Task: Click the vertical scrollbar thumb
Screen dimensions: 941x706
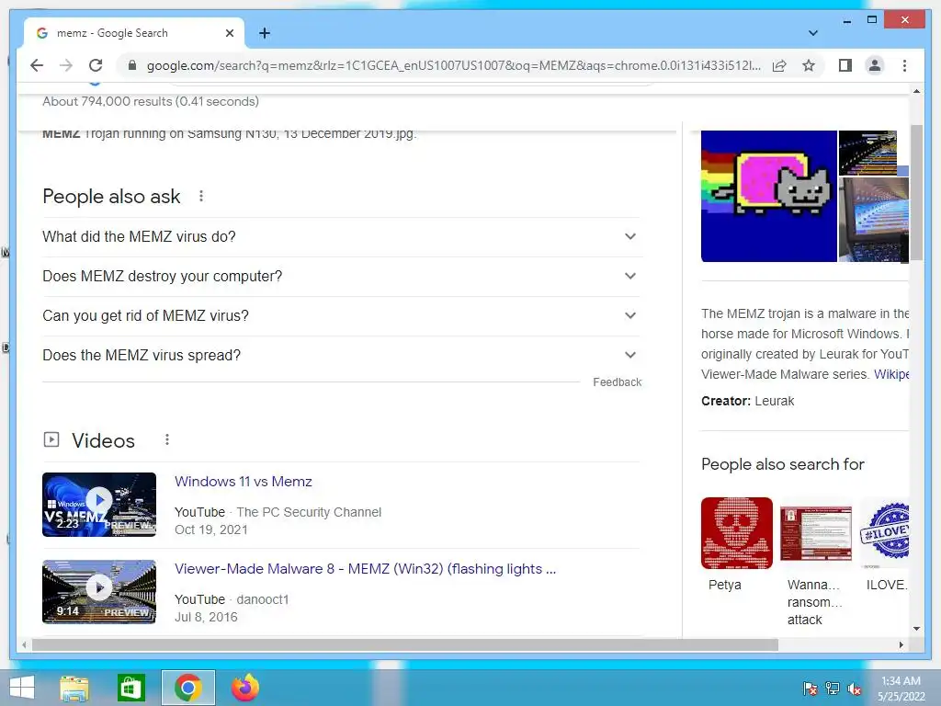Action: tap(916, 192)
